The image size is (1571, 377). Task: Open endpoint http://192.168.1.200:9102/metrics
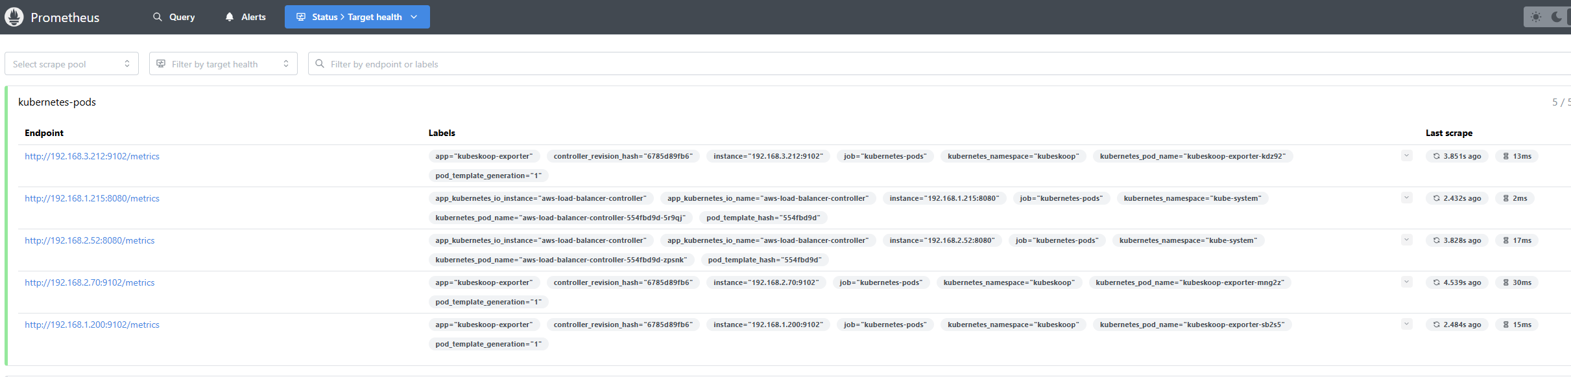(x=92, y=325)
